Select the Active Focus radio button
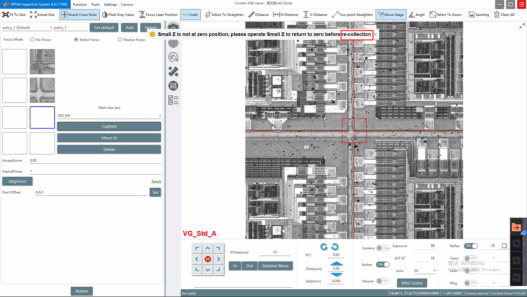527x297 pixels. coord(76,40)
